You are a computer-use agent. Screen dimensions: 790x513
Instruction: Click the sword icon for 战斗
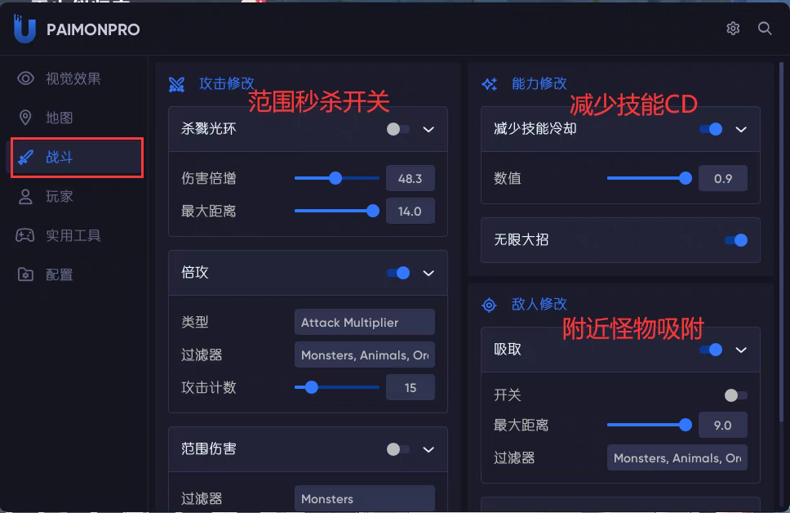point(25,158)
